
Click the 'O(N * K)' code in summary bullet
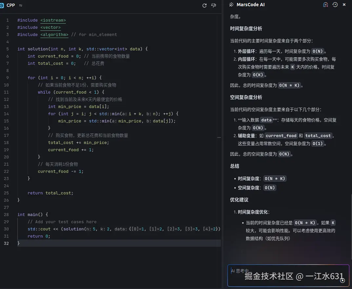(275, 179)
